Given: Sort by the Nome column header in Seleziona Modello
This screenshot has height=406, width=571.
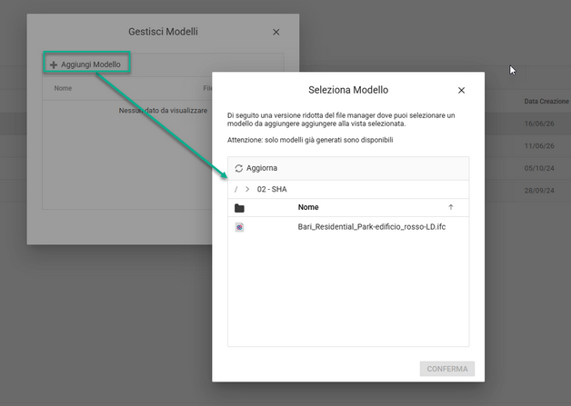Looking at the screenshot, I should point(308,207).
